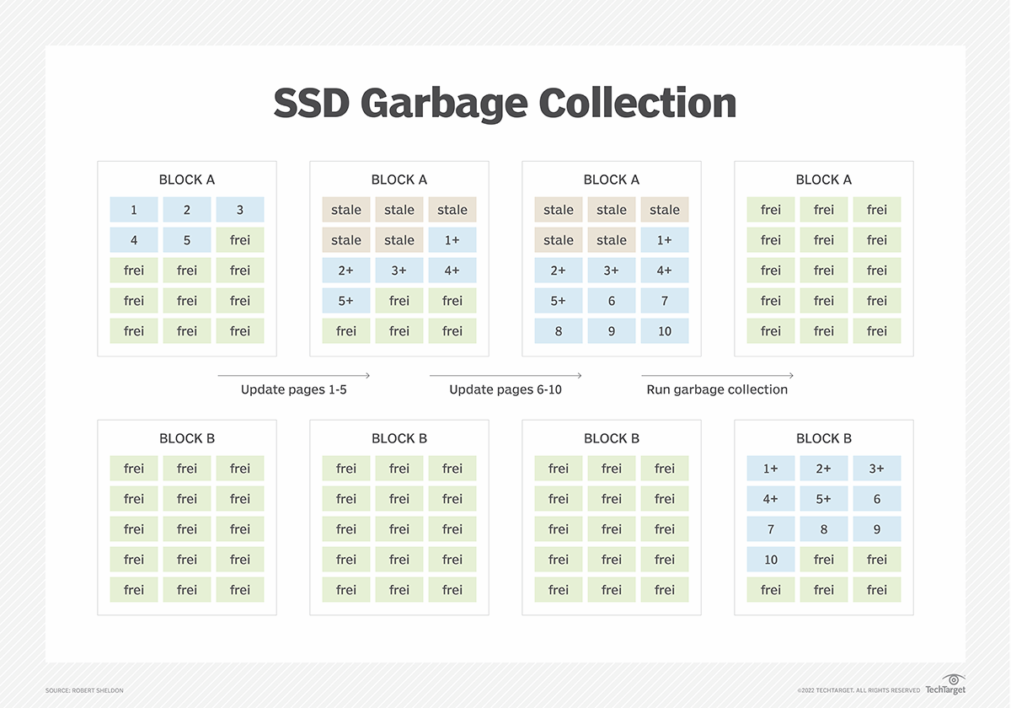This screenshot has width=1011, height=708.
Task: Toggle the frei cell beside page 5
Action: pyautogui.click(x=240, y=239)
